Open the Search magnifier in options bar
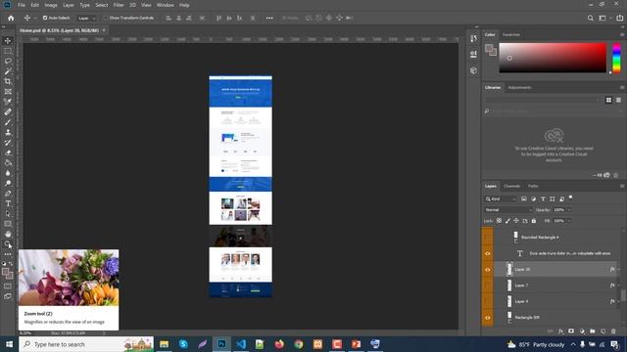The width and height of the screenshot is (627, 352). (590, 18)
